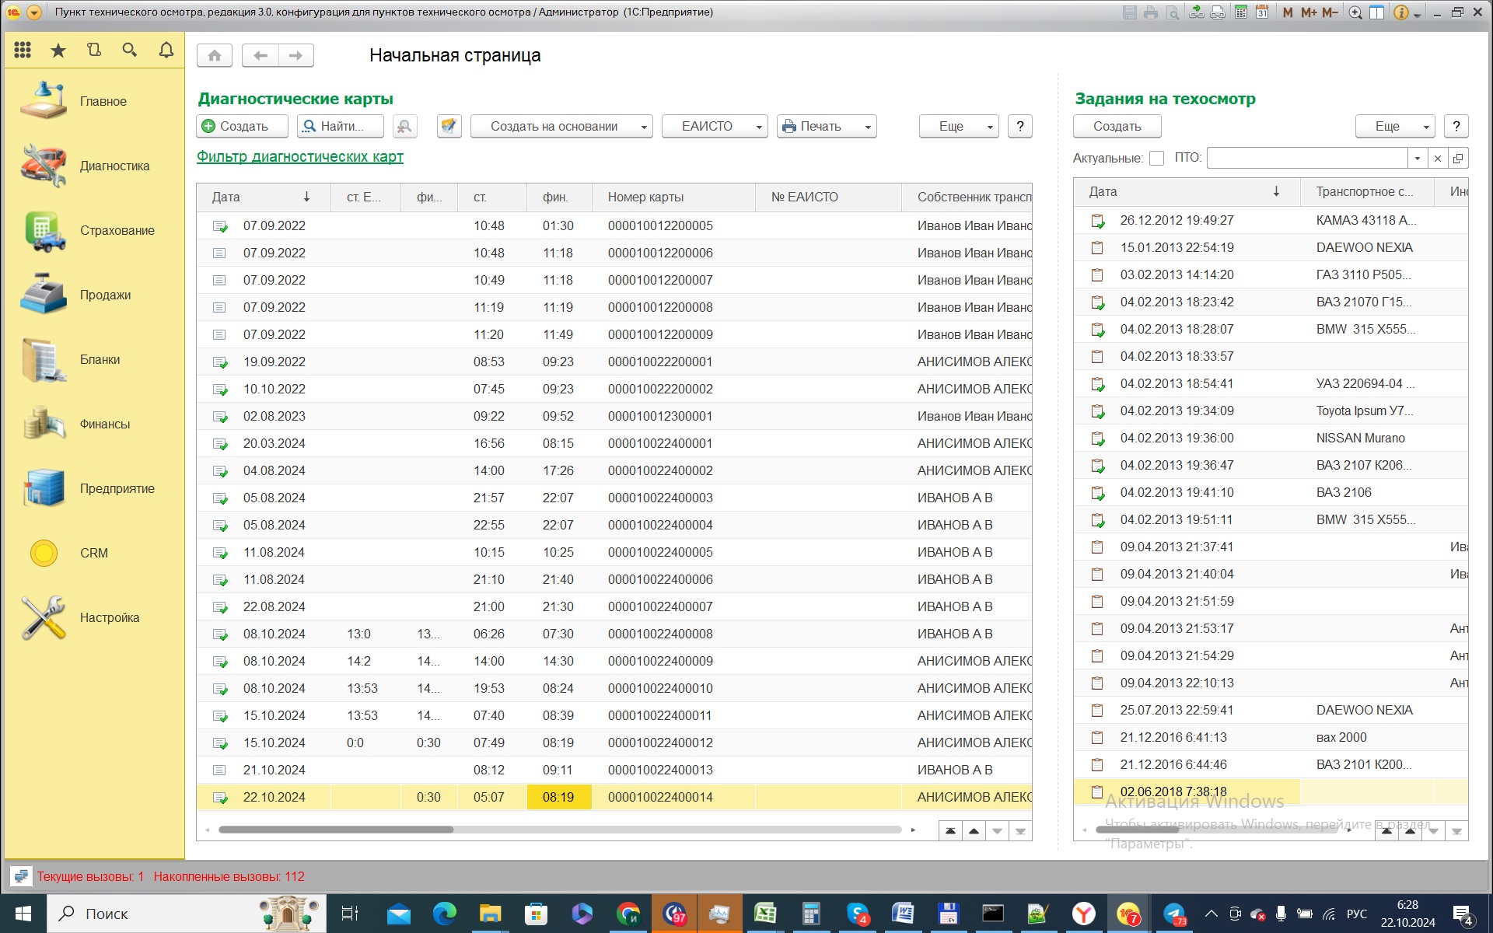Expand the ПТО field dropdown arrow
The height and width of the screenshot is (933, 1493).
pyautogui.click(x=1418, y=158)
